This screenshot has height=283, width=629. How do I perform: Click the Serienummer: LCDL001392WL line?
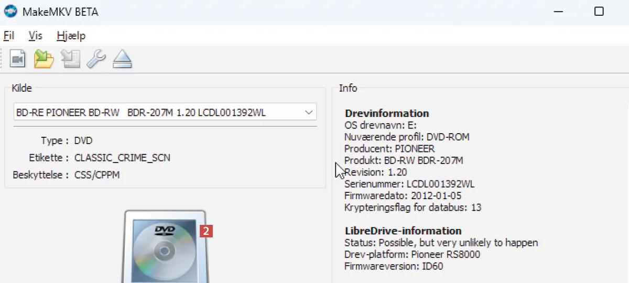(409, 184)
